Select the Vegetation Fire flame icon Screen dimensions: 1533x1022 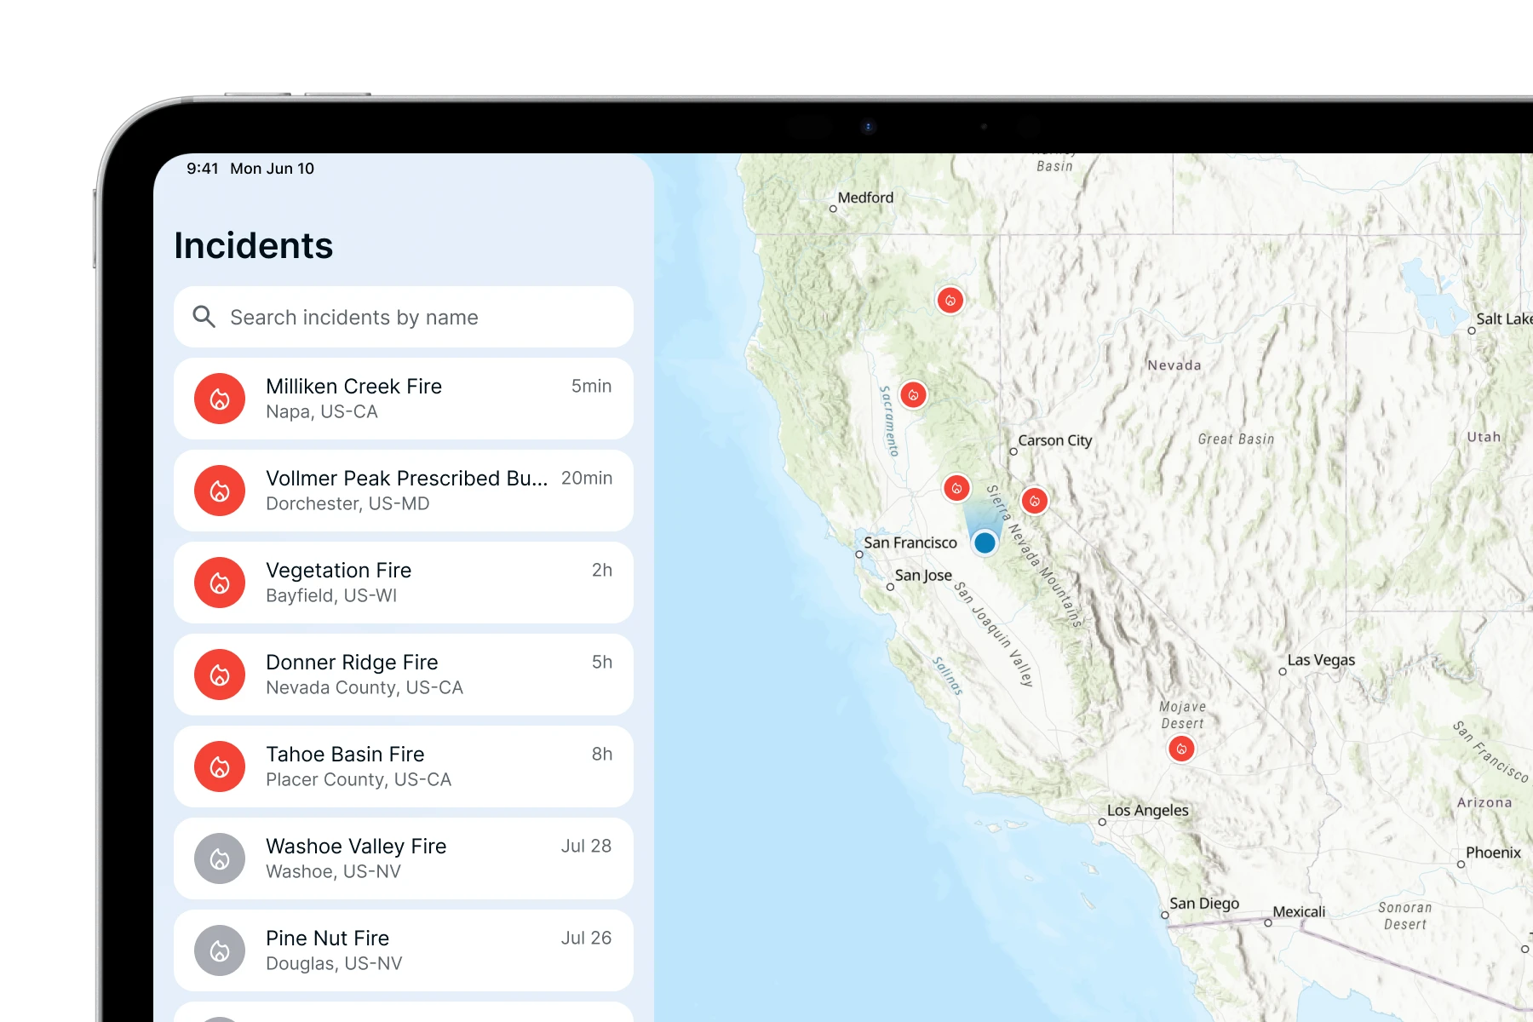point(220,583)
